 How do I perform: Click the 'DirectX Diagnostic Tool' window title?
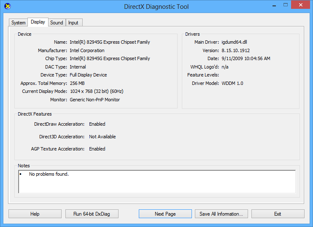[x=156, y=7]
